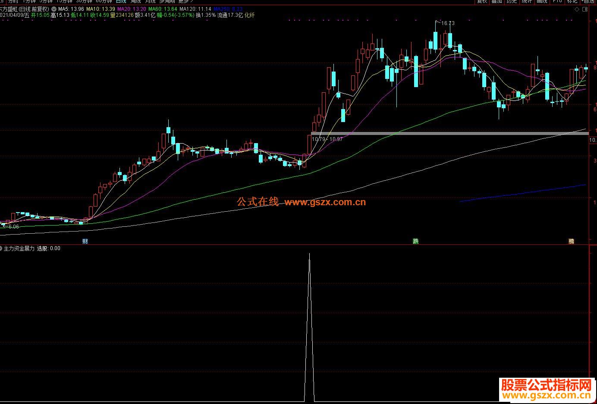Screen dimensions: 597x404
Task: Click the 叠加 overlay button
Action: point(497,2)
